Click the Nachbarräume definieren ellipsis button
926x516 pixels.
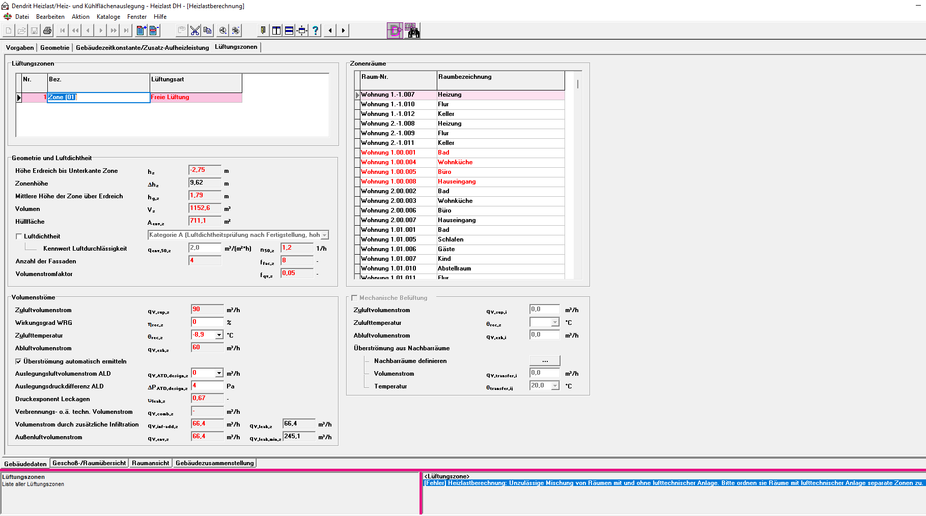pos(545,360)
